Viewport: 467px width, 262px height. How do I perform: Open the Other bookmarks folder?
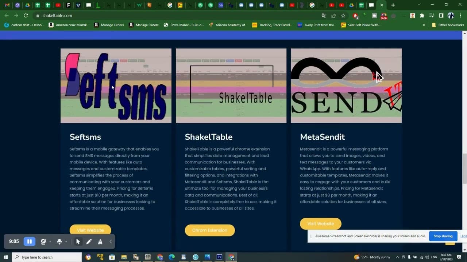(x=448, y=25)
